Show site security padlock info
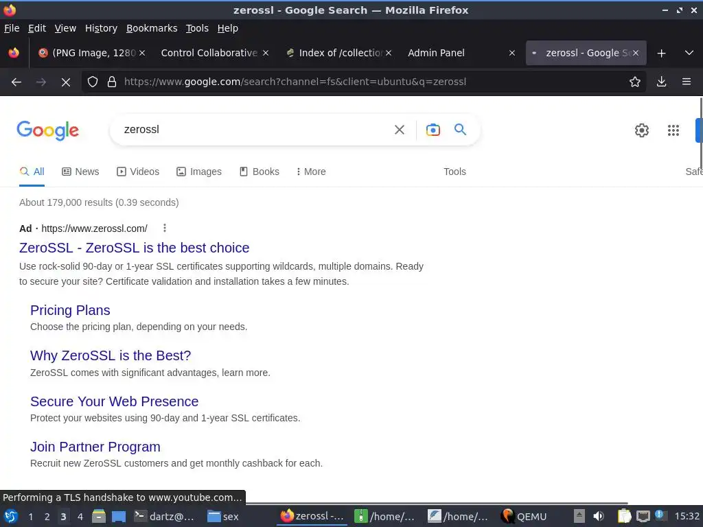Image resolution: width=703 pixels, height=527 pixels. [112, 82]
